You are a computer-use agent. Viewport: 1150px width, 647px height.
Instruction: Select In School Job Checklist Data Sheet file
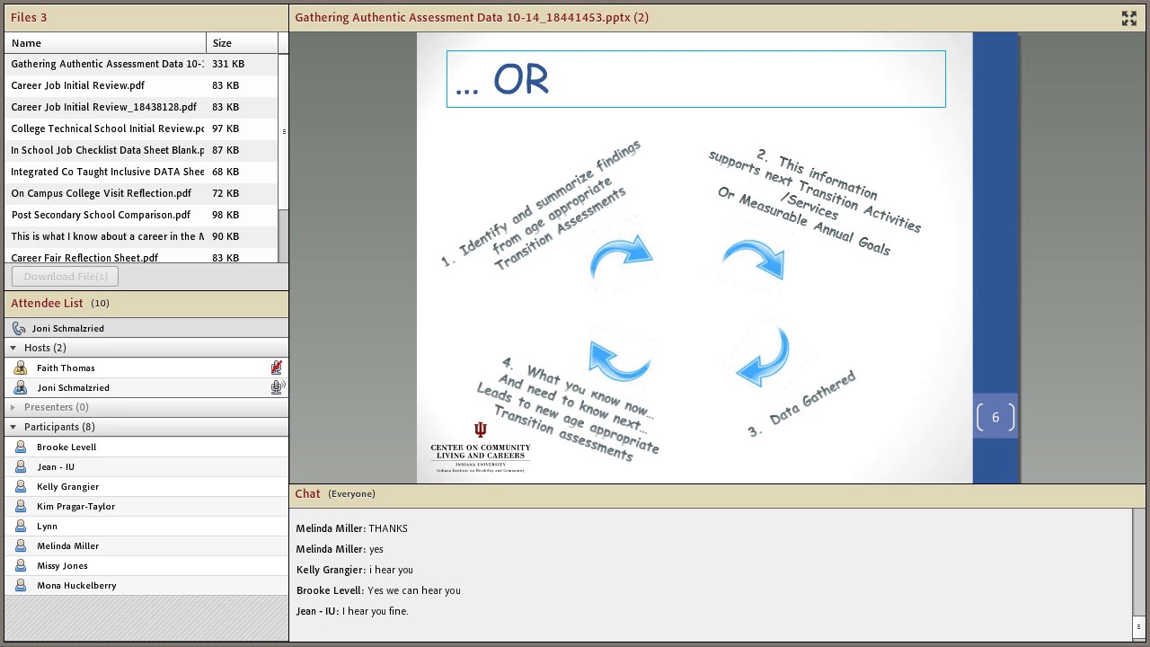click(x=141, y=150)
